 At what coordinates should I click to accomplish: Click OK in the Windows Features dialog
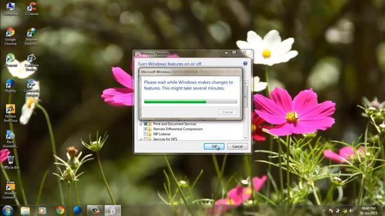(x=214, y=146)
